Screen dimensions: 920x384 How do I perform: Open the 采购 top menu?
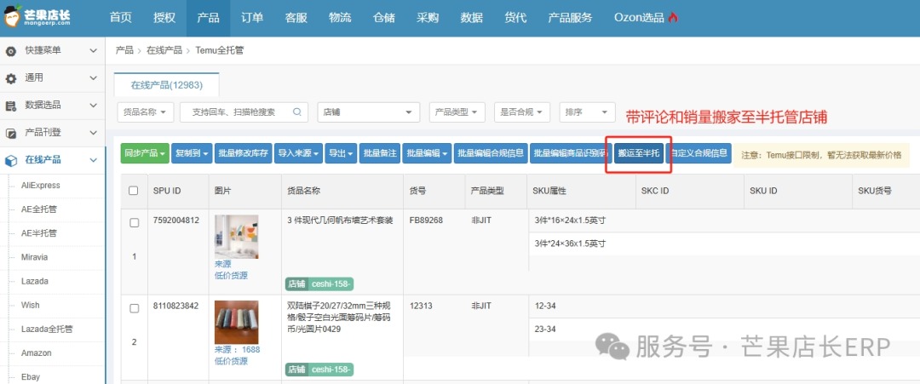click(428, 18)
